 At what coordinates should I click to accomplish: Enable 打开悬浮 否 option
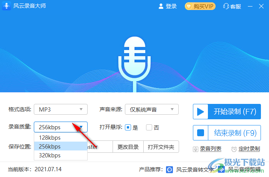pyautogui.click(x=149, y=127)
